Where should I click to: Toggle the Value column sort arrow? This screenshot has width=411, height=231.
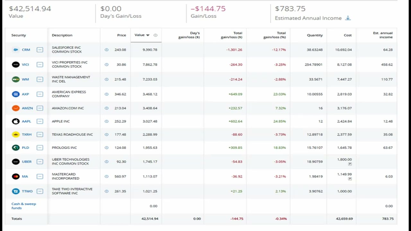coord(148,35)
